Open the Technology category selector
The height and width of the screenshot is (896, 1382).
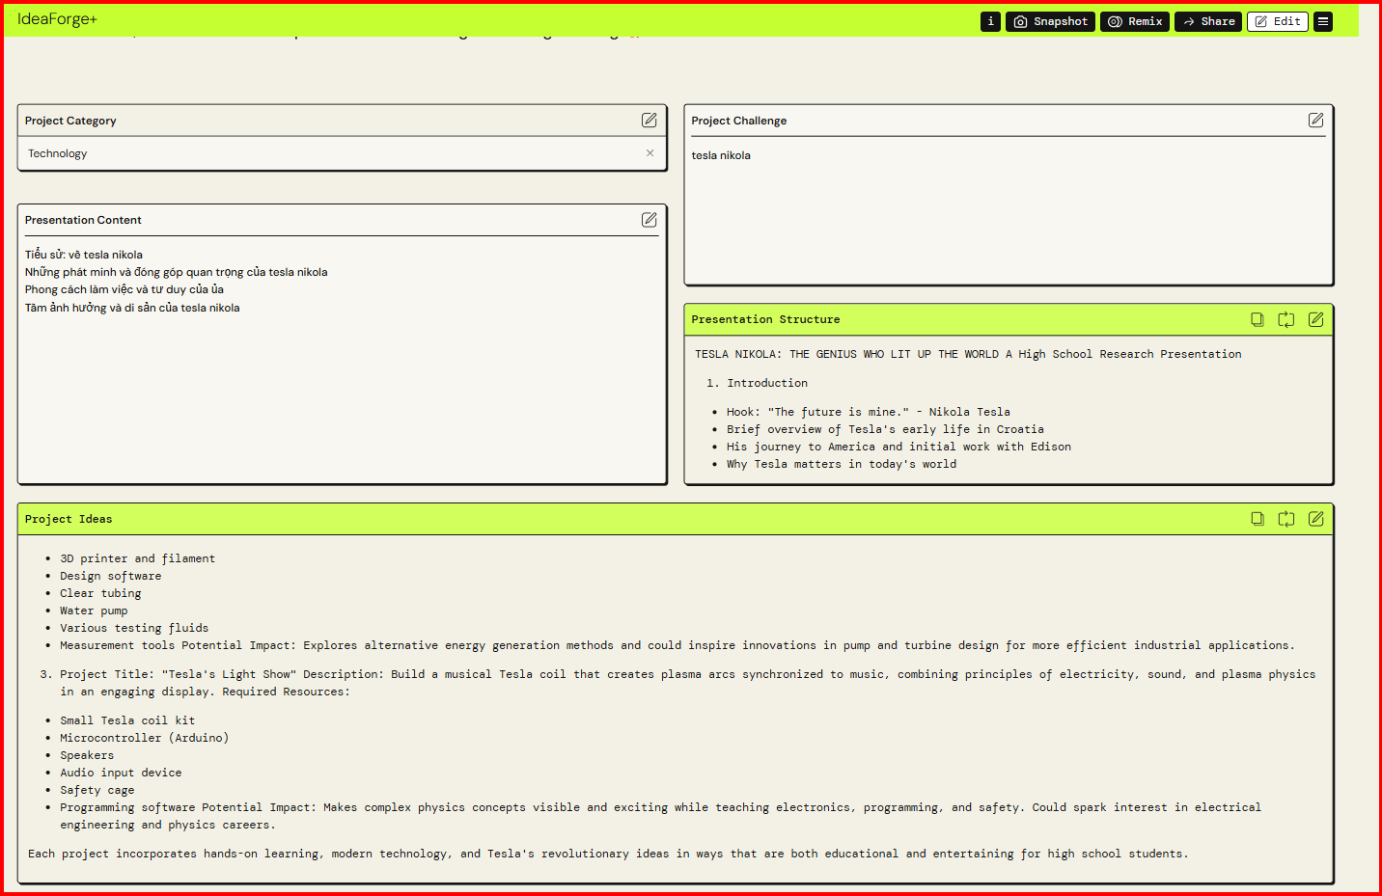point(342,153)
